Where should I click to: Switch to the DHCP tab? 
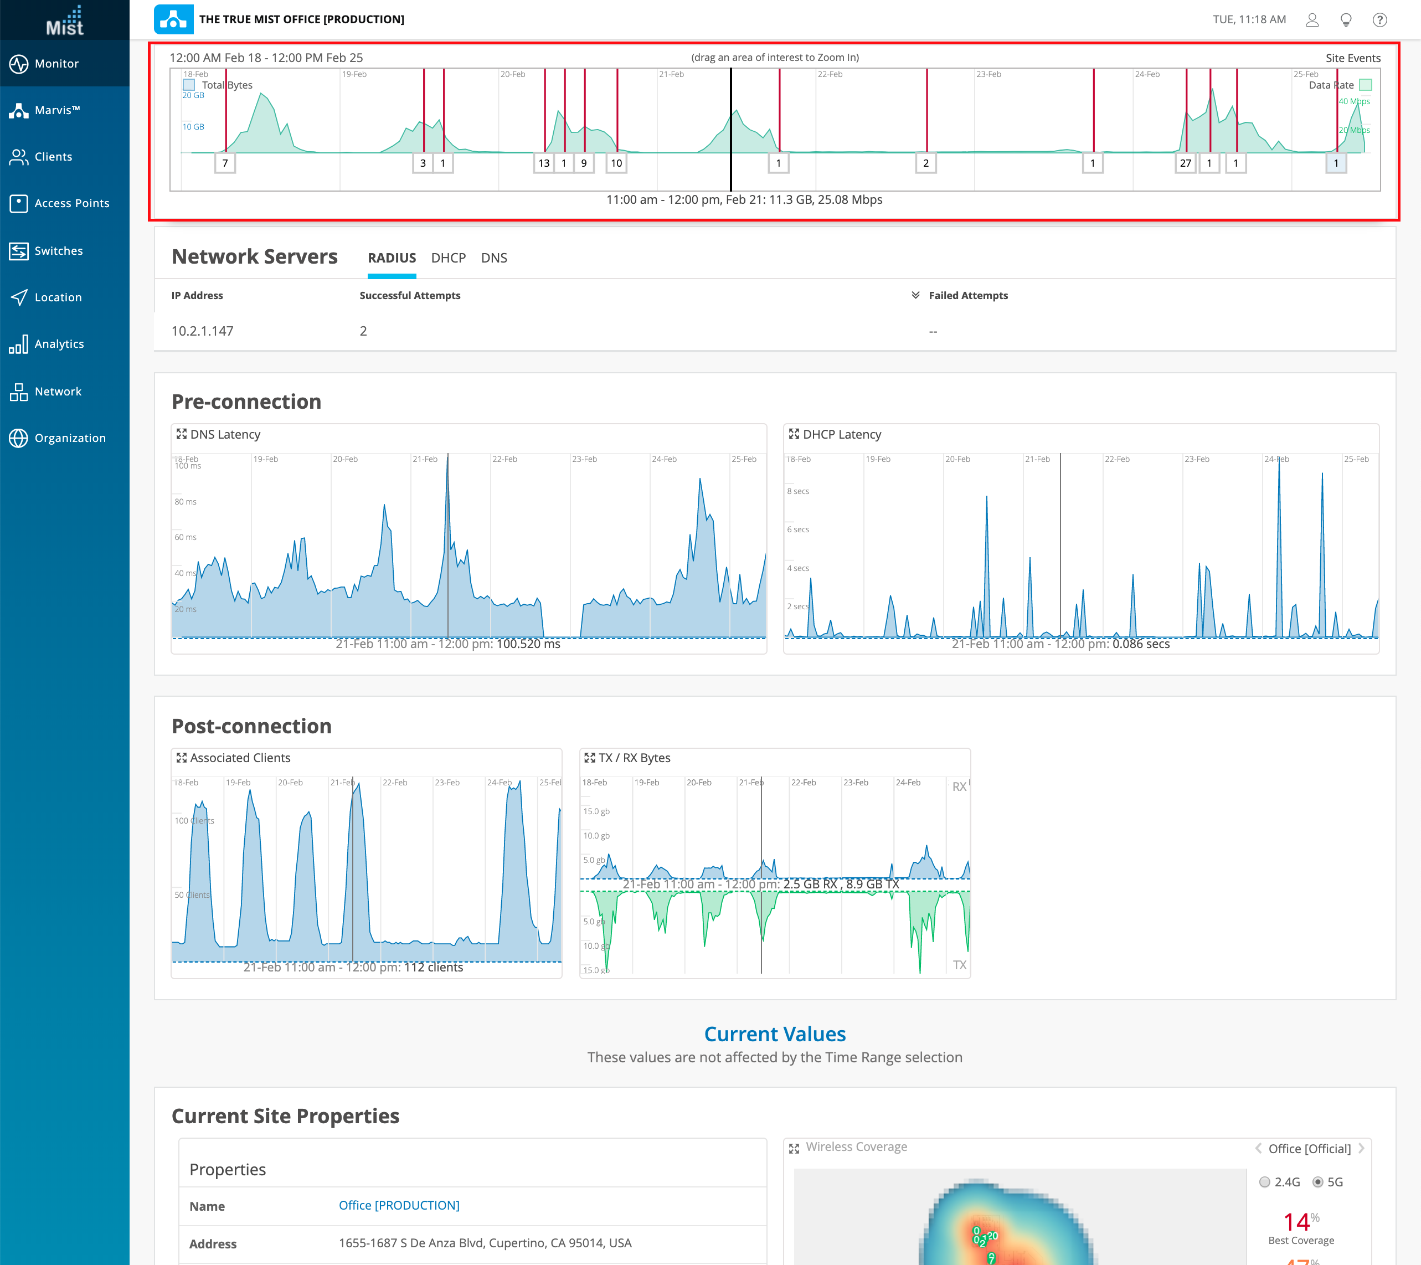449,258
